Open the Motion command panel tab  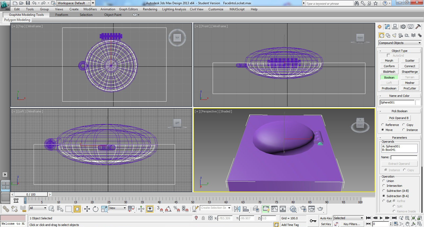click(403, 27)
